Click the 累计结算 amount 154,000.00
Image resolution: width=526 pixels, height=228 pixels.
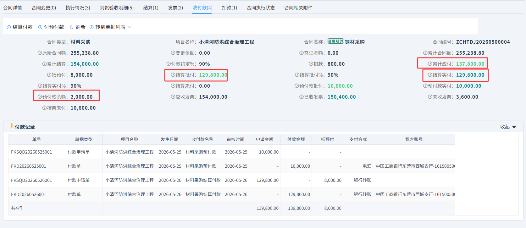[x=85, y=64]
